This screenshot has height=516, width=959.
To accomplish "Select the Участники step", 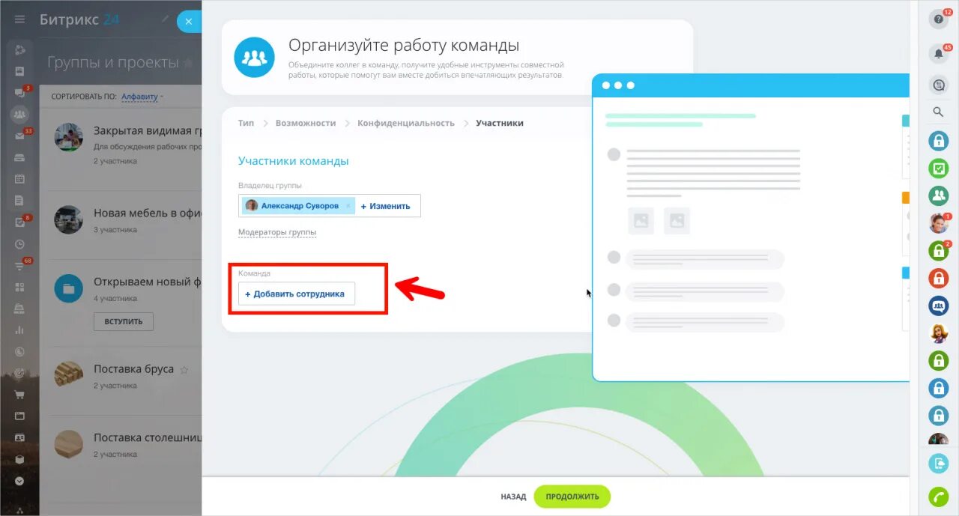I will coord(500,123).
